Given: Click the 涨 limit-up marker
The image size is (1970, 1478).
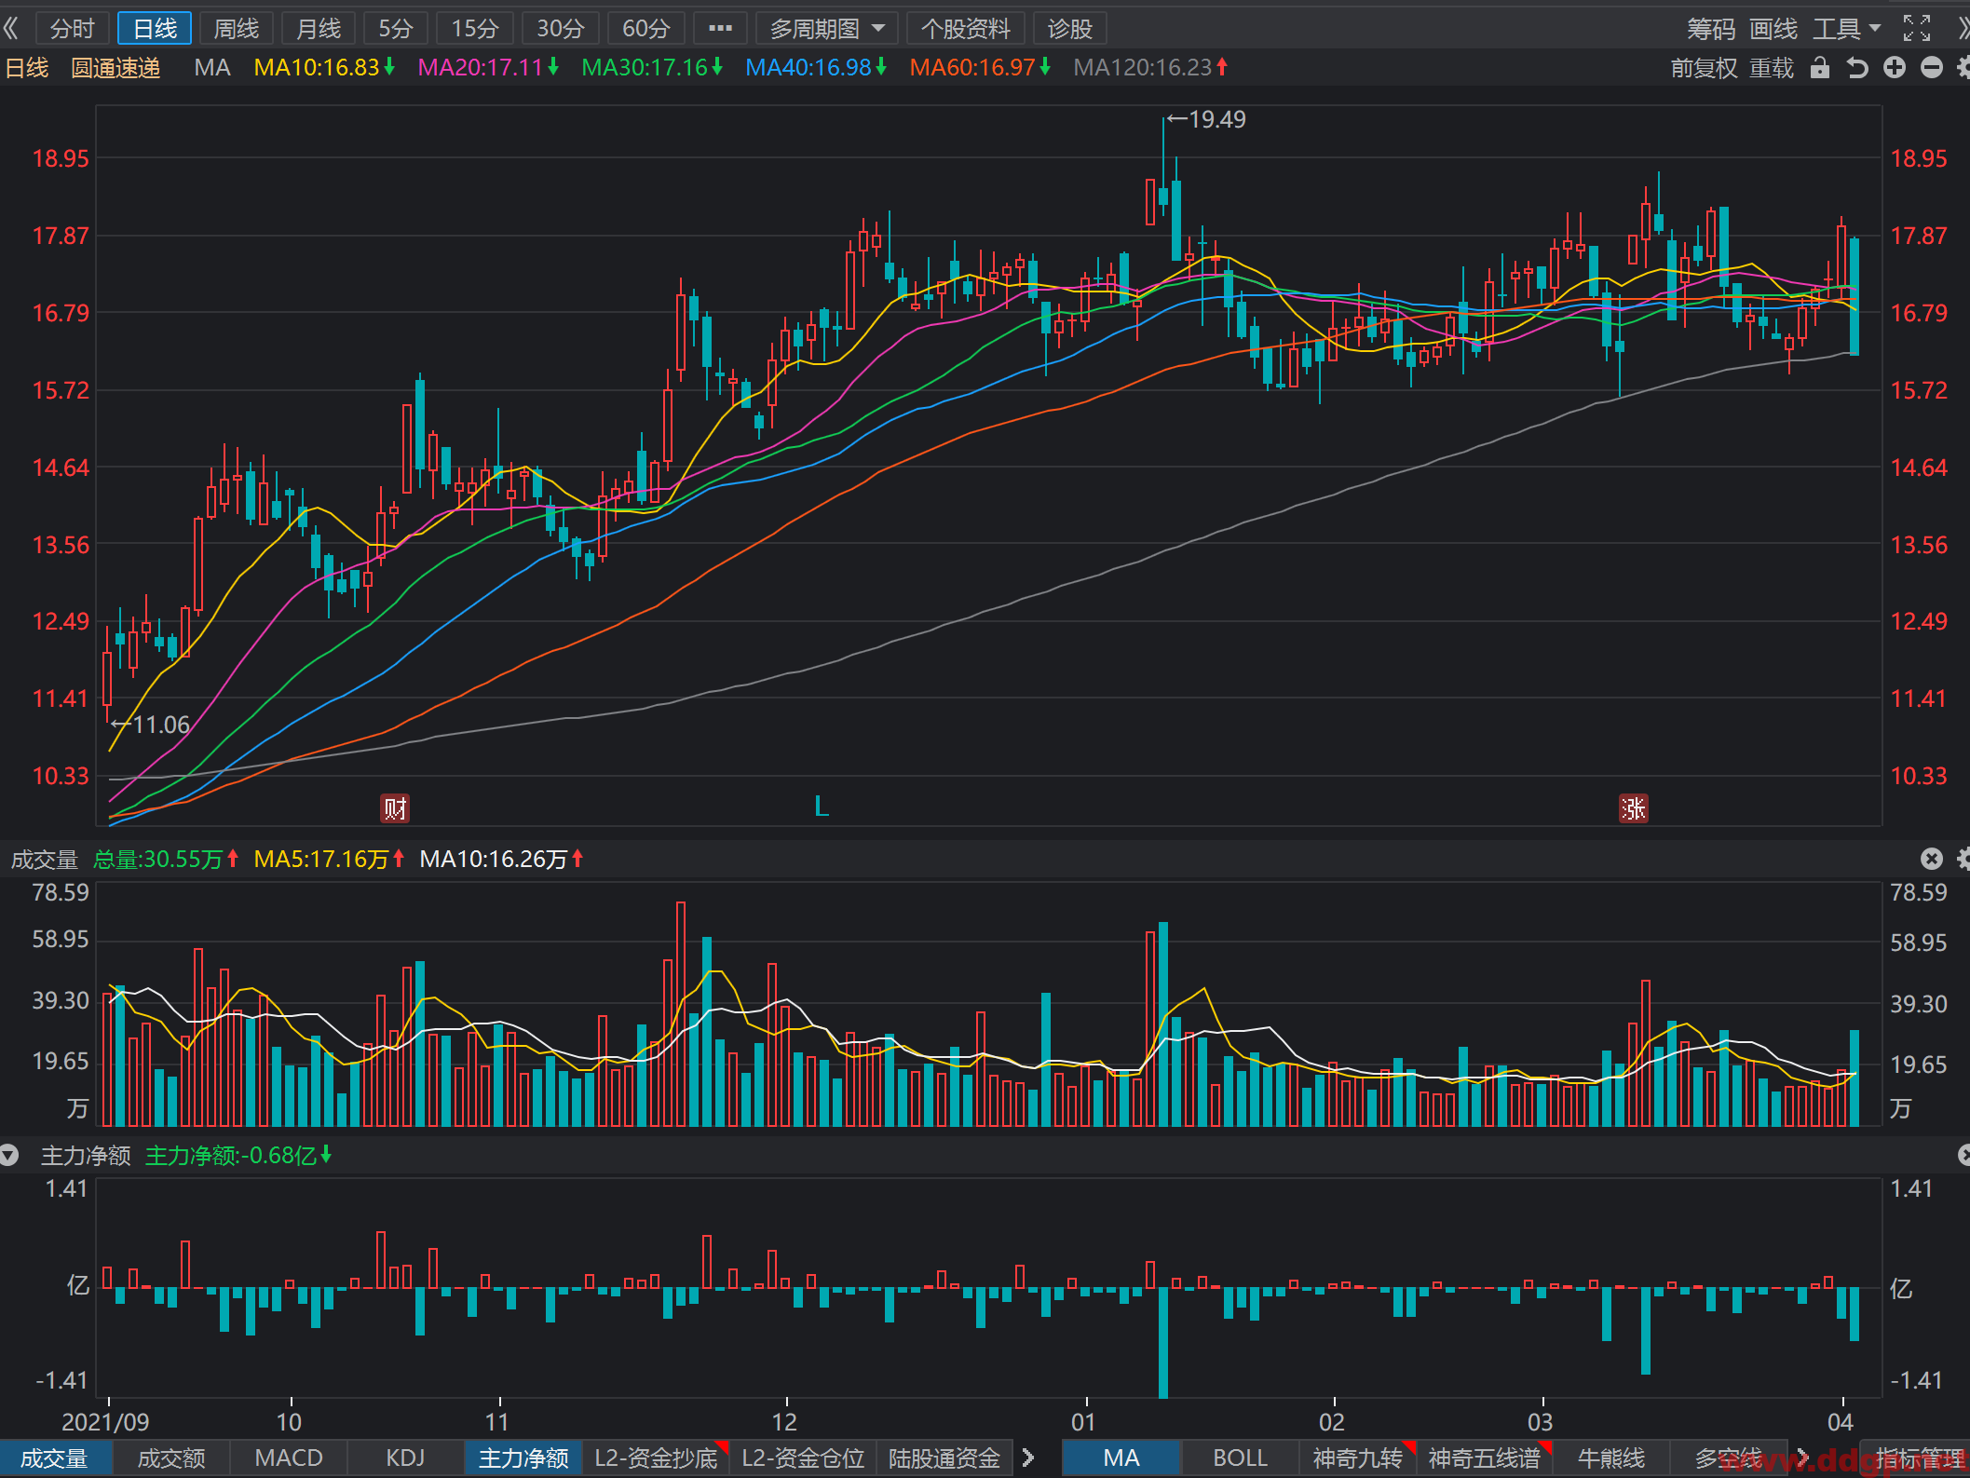Looking at the screenshot, I should click(1633, 807).
